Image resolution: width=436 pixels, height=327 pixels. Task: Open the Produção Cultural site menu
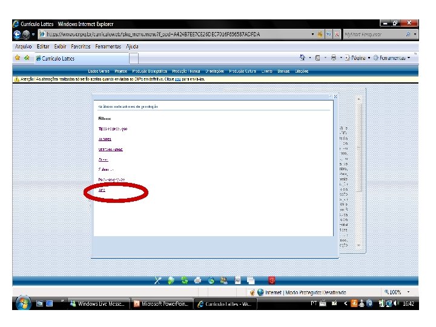click(x=242, y=71)
